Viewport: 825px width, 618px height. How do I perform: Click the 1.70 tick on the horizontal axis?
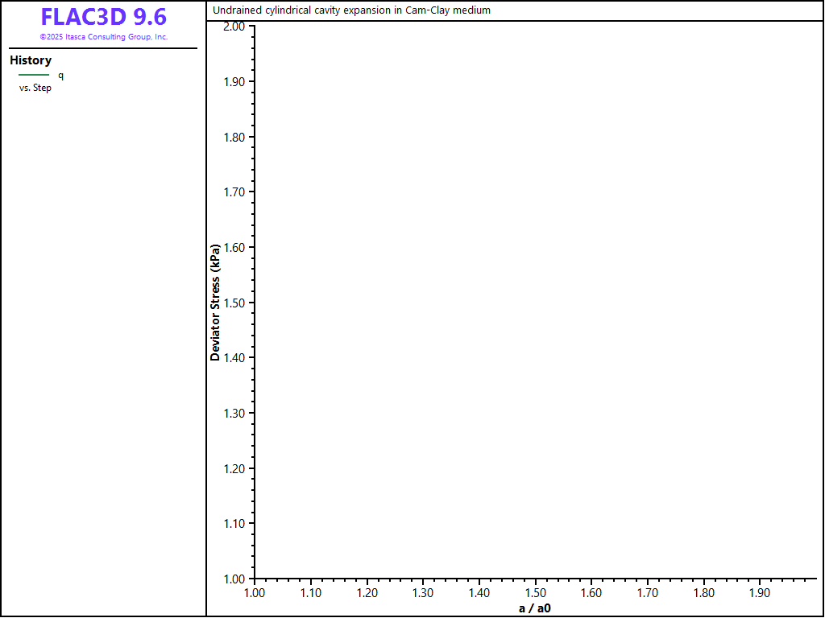tap(648, 593)
